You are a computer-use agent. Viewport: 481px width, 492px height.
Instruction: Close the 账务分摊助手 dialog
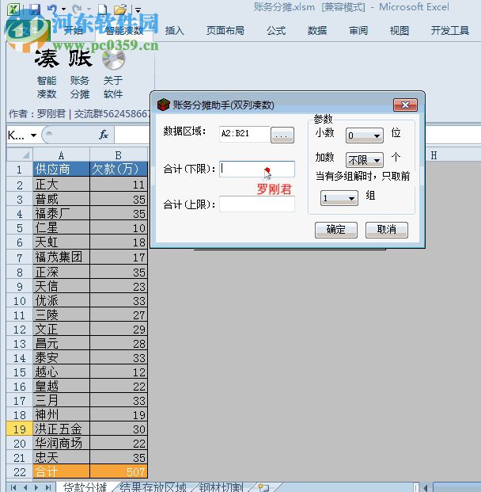[405, 105]
